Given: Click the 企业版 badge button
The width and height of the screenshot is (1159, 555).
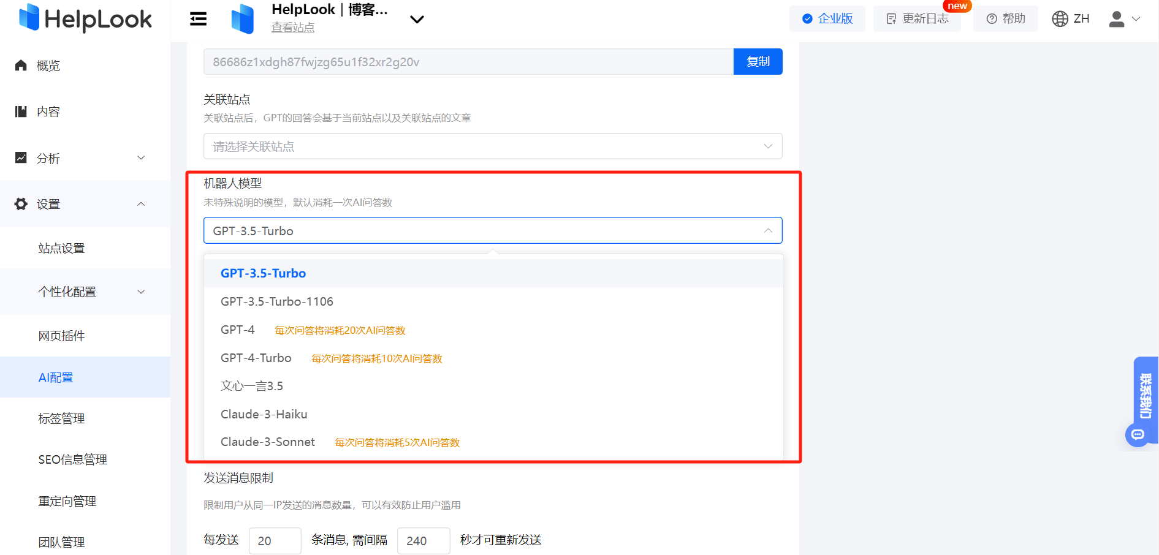Looking at the screenshot, I should pyautogui.click(x=827, y=18).
